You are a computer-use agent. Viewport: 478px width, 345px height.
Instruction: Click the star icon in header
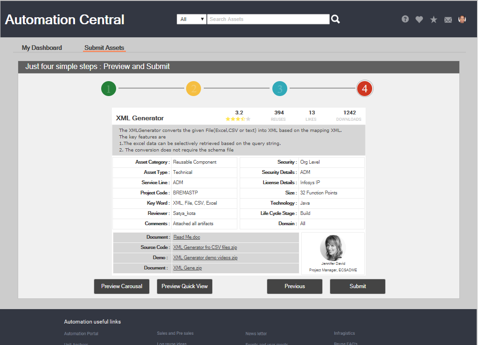click(434, 20)
